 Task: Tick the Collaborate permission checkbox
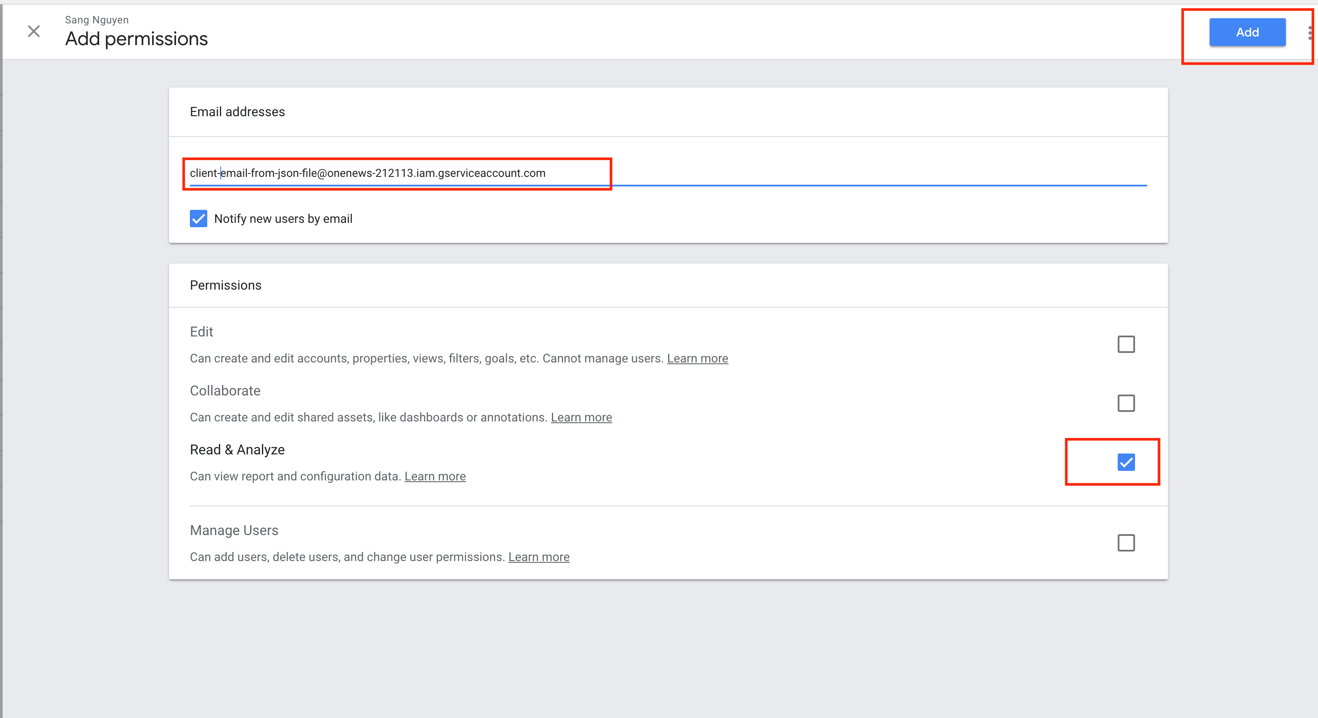coord(1126,403)
